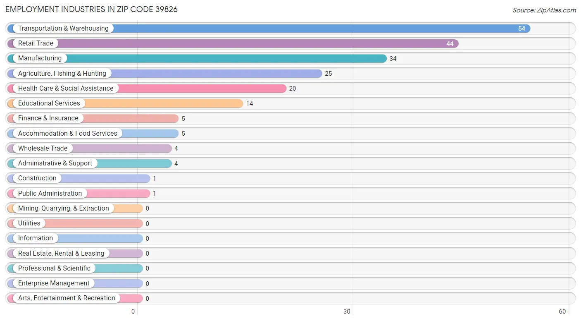Click the Source: ZipAtlas.com attribution
The image size is (581, 321).
[x=544, y=10]
